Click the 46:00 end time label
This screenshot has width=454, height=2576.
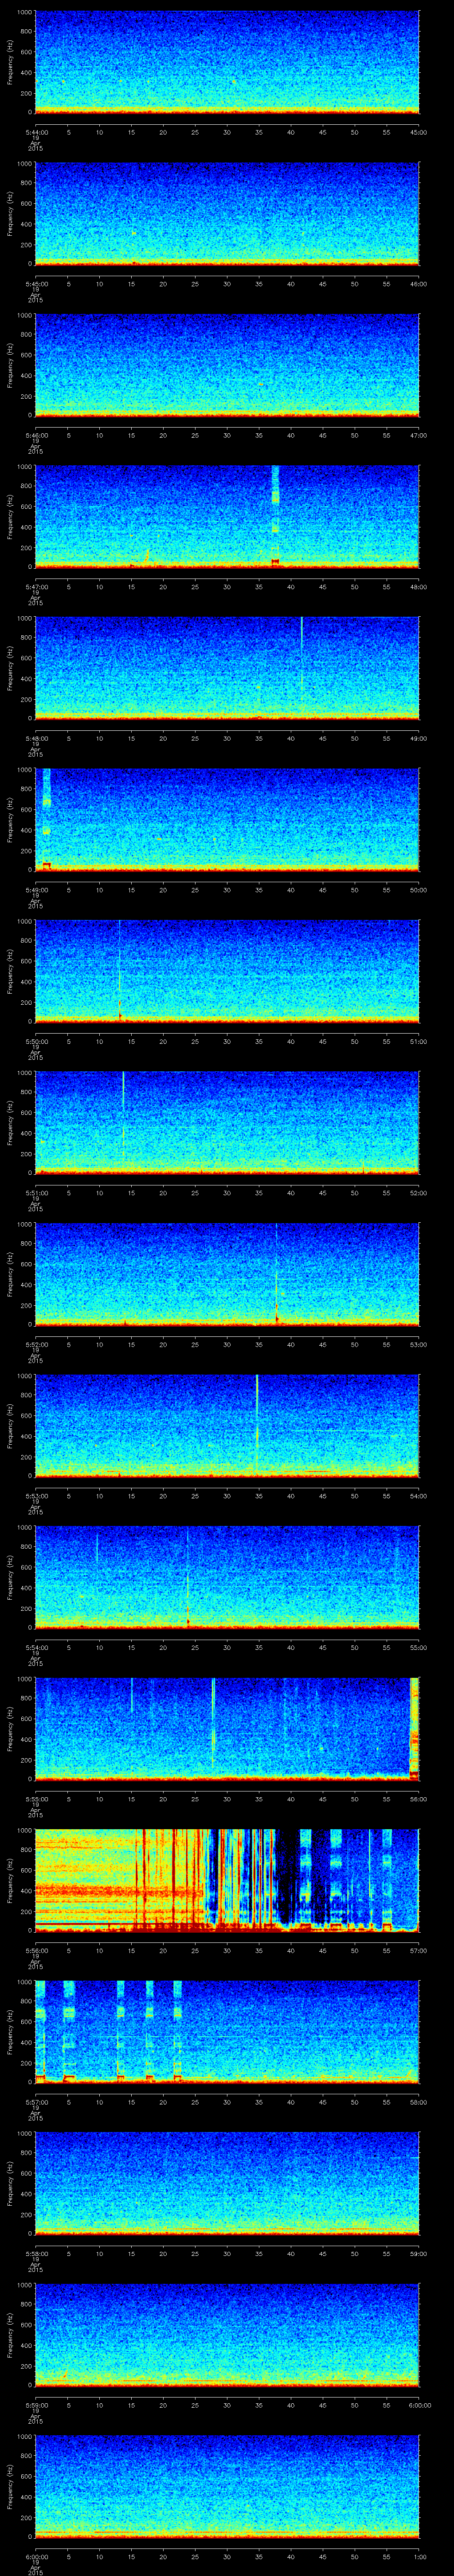419,284
